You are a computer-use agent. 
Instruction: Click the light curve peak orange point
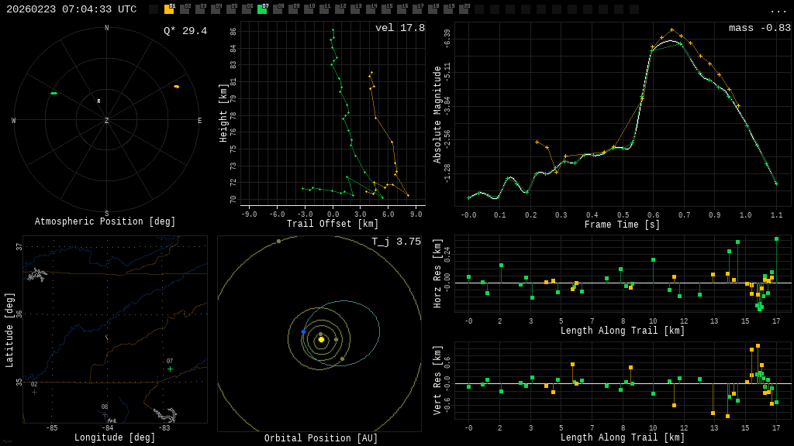(x=672, y=30)
